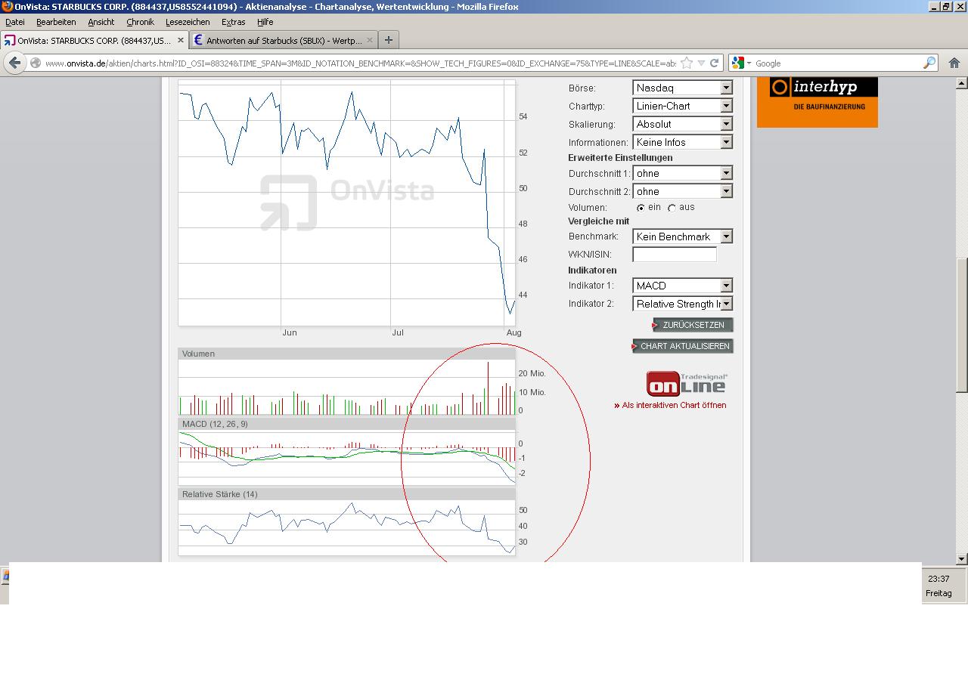Open the Lesezeichen menu
Viewport: 968px width, 680px height.
[188, 22]
